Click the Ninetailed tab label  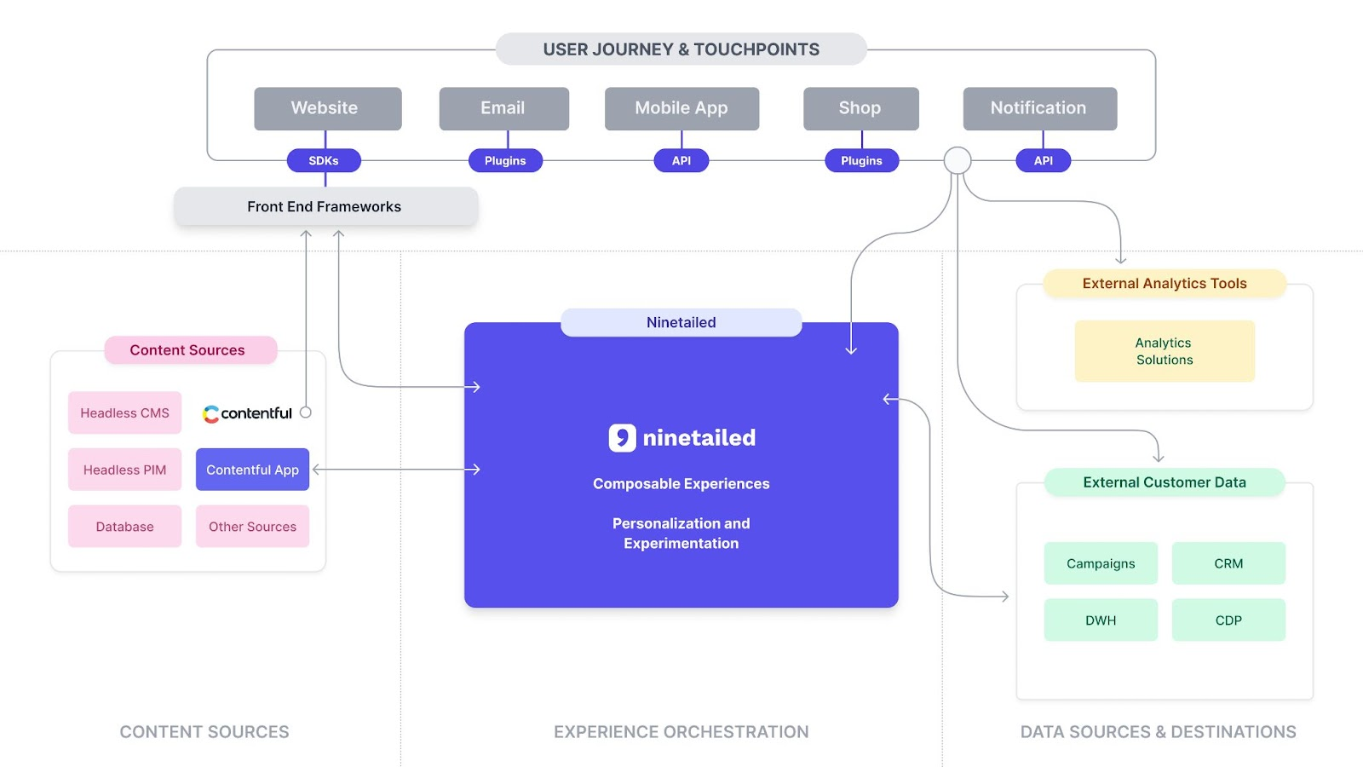[x=681, y=322]
